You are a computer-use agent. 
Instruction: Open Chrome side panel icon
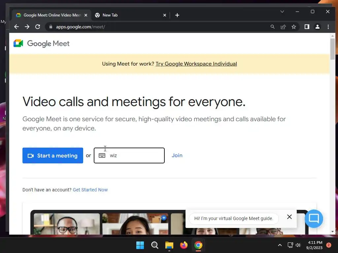point(307,27)
